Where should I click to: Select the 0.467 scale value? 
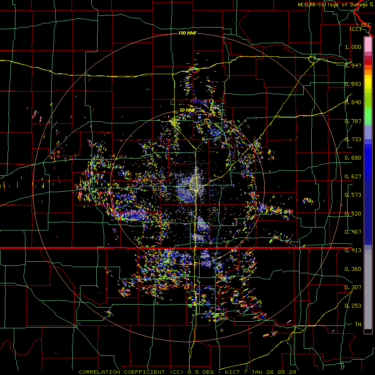click(353, 232)
